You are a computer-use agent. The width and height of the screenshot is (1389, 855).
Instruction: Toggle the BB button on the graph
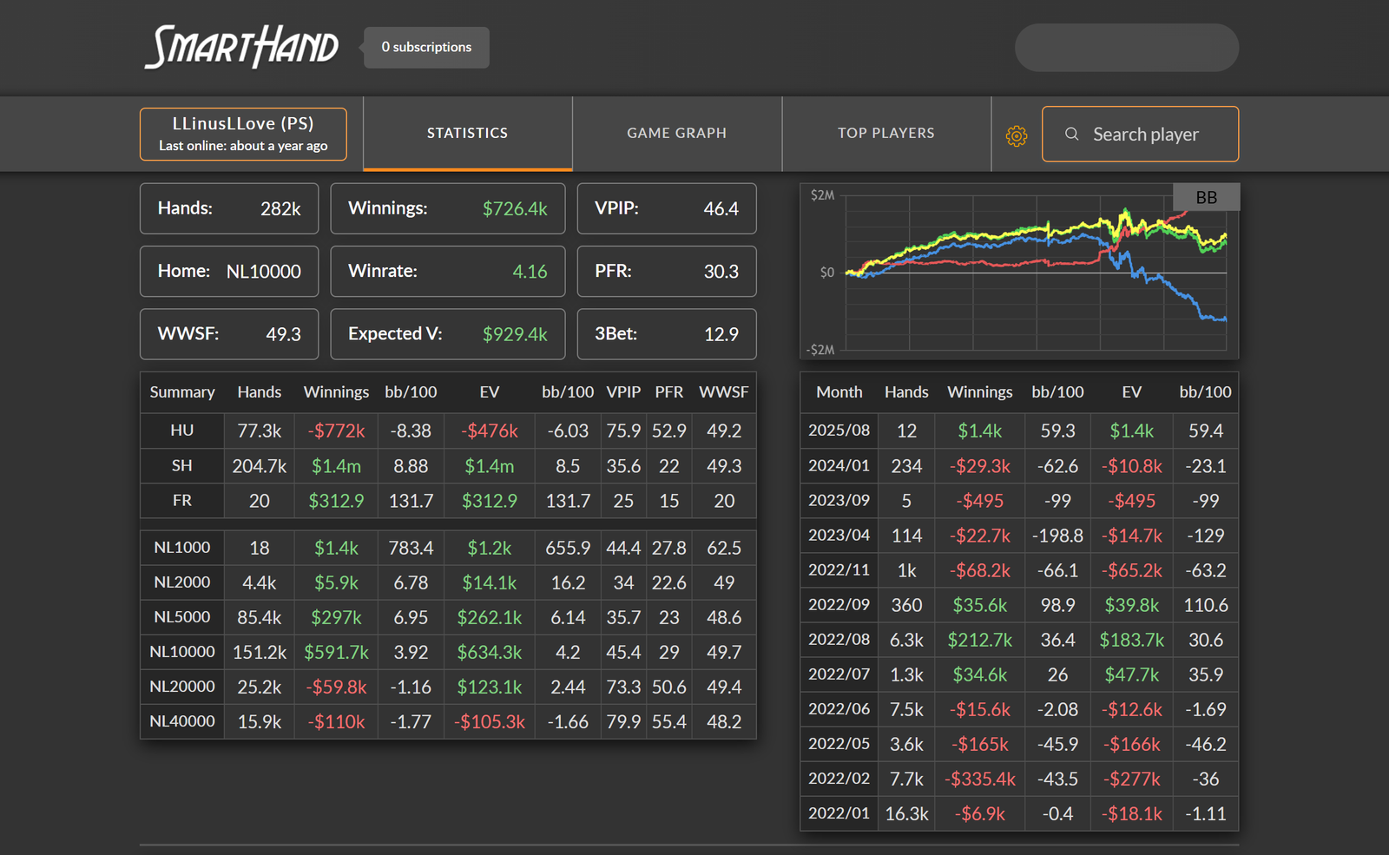point(1206,197)
